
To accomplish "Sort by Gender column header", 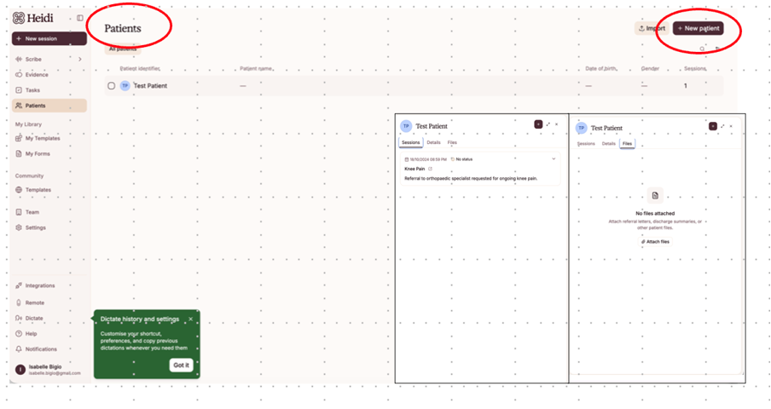I will tap(650, 69).
